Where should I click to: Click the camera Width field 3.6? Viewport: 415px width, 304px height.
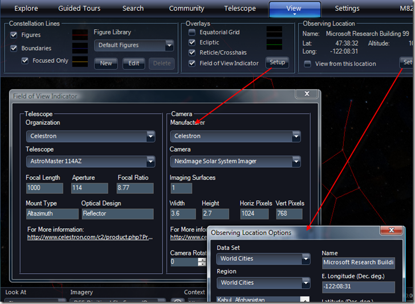click(183, 214)
